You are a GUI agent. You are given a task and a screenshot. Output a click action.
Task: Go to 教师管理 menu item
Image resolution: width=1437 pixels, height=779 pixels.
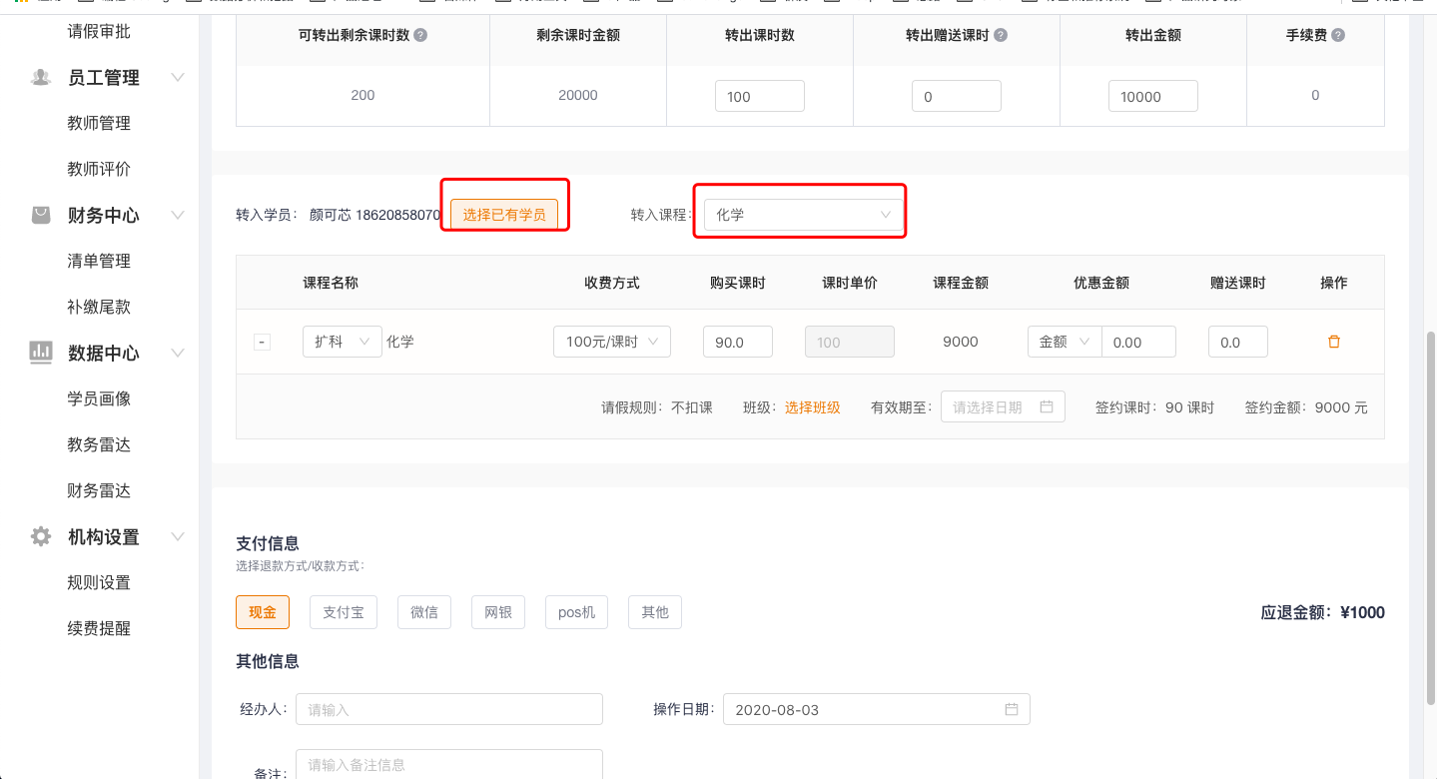[99, 123]
